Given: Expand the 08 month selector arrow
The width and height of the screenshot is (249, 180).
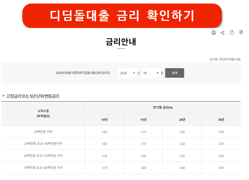Looking at the screenshot, I should point(158,73).
